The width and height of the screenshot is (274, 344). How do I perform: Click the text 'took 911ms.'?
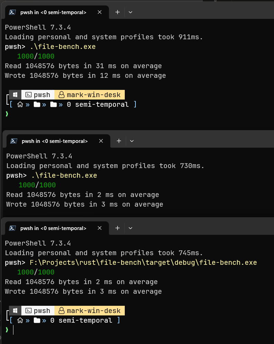(180, 37)
